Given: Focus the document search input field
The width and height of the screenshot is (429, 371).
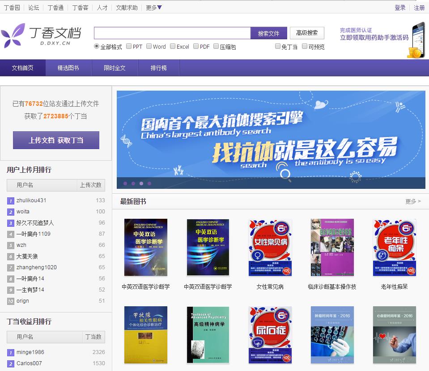Looking at the screenshot, I should (172, 33).
